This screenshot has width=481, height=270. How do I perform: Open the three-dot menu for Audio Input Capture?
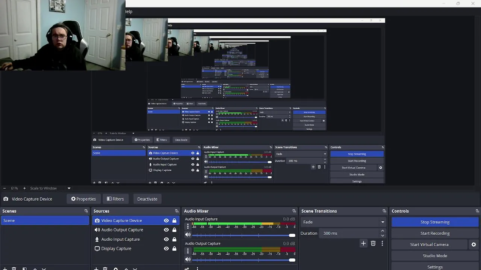(x=188, y=226)
